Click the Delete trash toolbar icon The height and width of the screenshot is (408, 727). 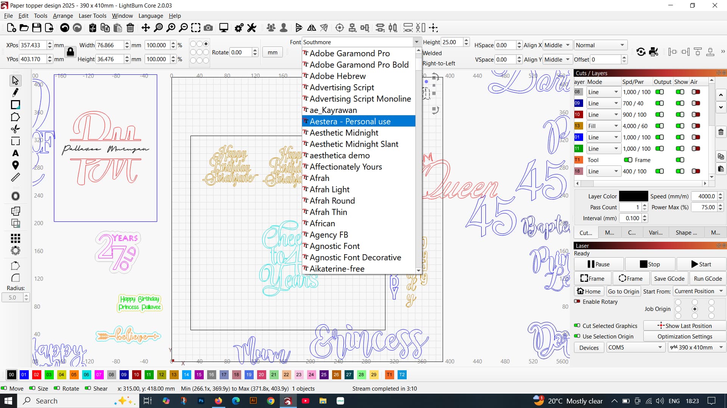(x=130, y=28)
